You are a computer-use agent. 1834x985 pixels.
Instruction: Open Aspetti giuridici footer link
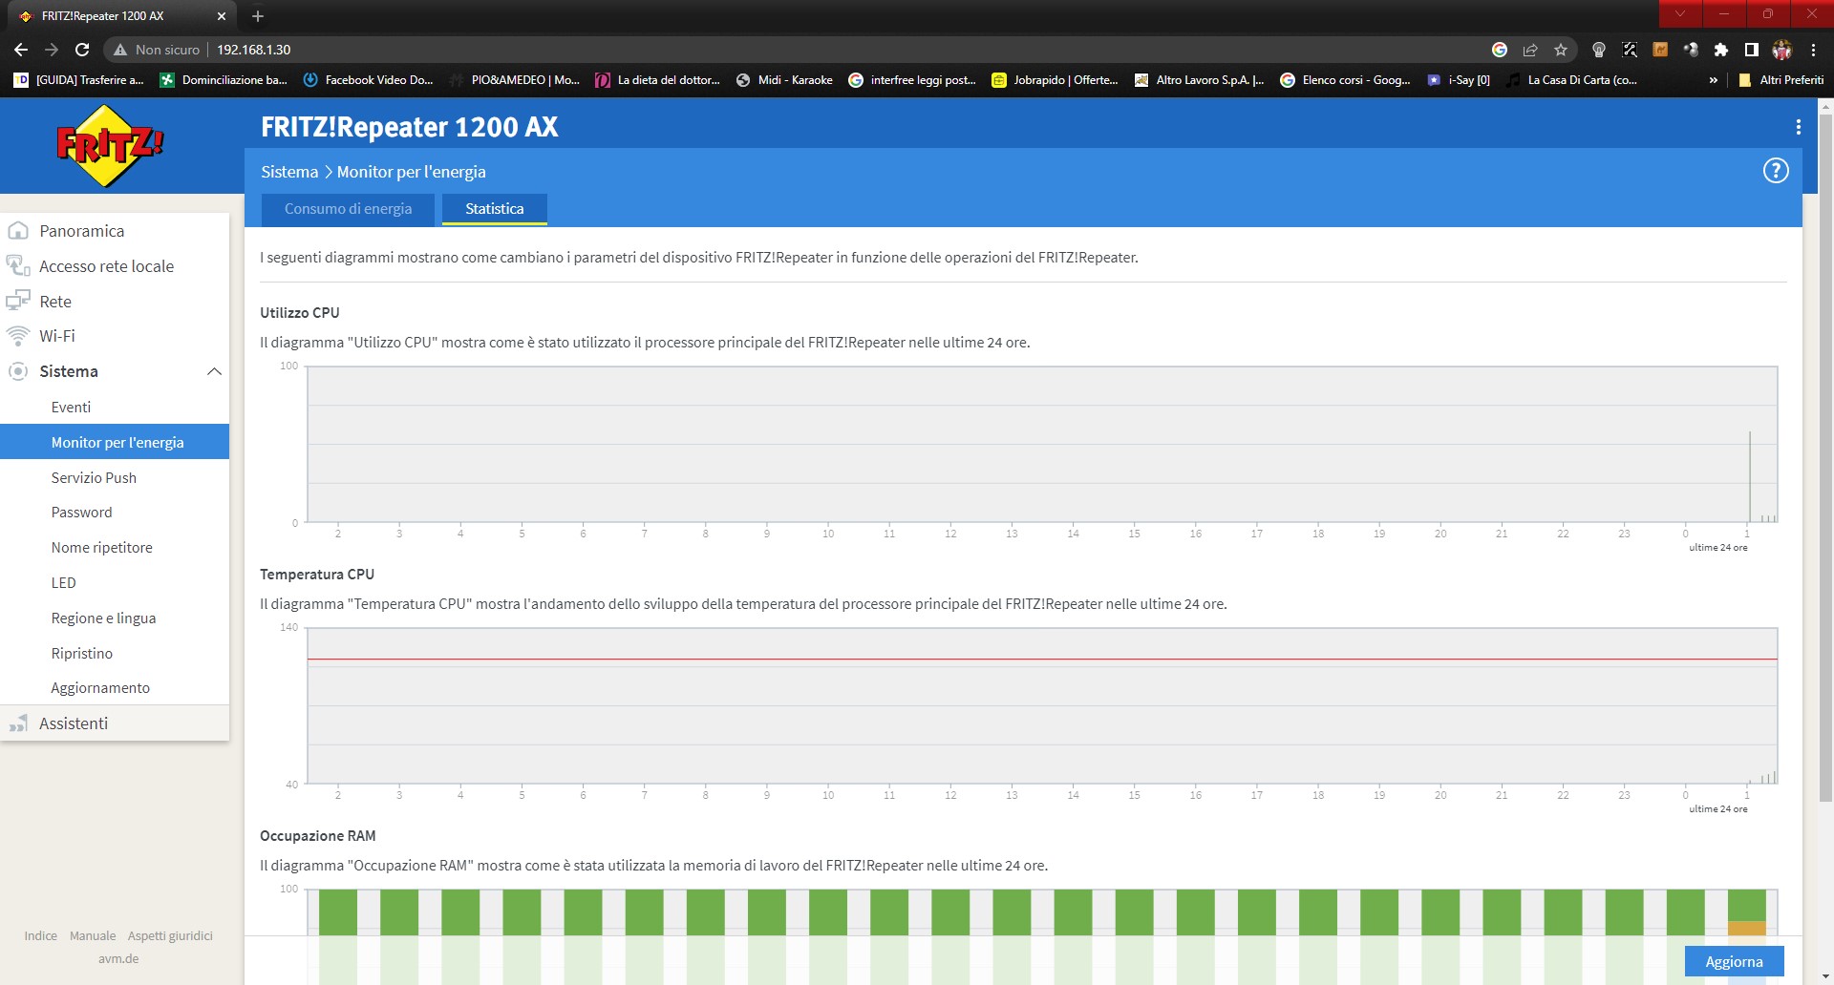tap(170, 935)
